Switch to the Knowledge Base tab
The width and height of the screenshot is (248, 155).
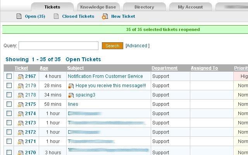(x=98, y=7)
